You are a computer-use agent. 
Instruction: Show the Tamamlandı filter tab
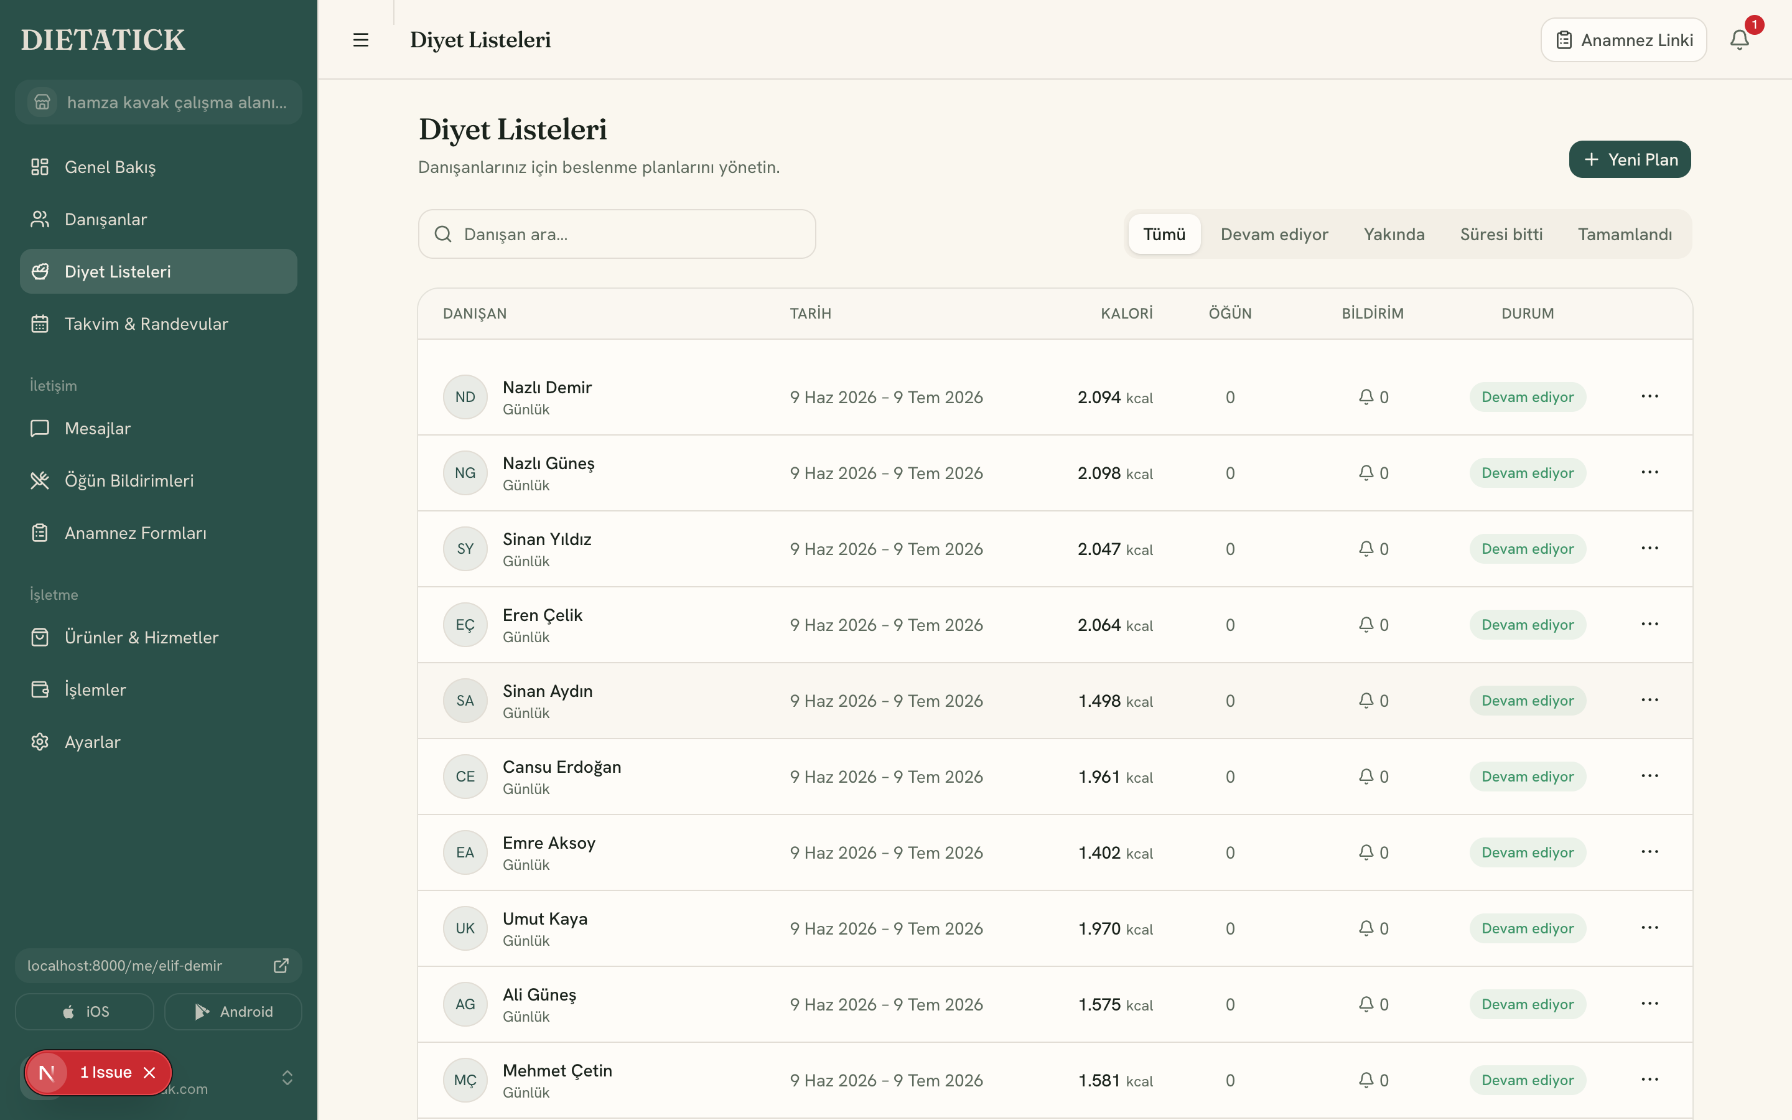1625,234
